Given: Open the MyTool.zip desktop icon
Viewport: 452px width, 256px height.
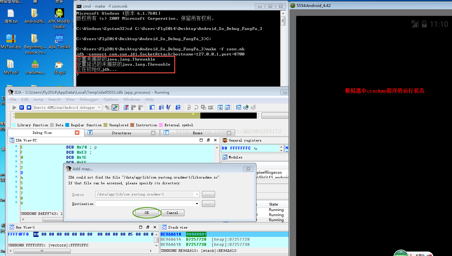Looking at the screenshot, I should pos(11,42).
